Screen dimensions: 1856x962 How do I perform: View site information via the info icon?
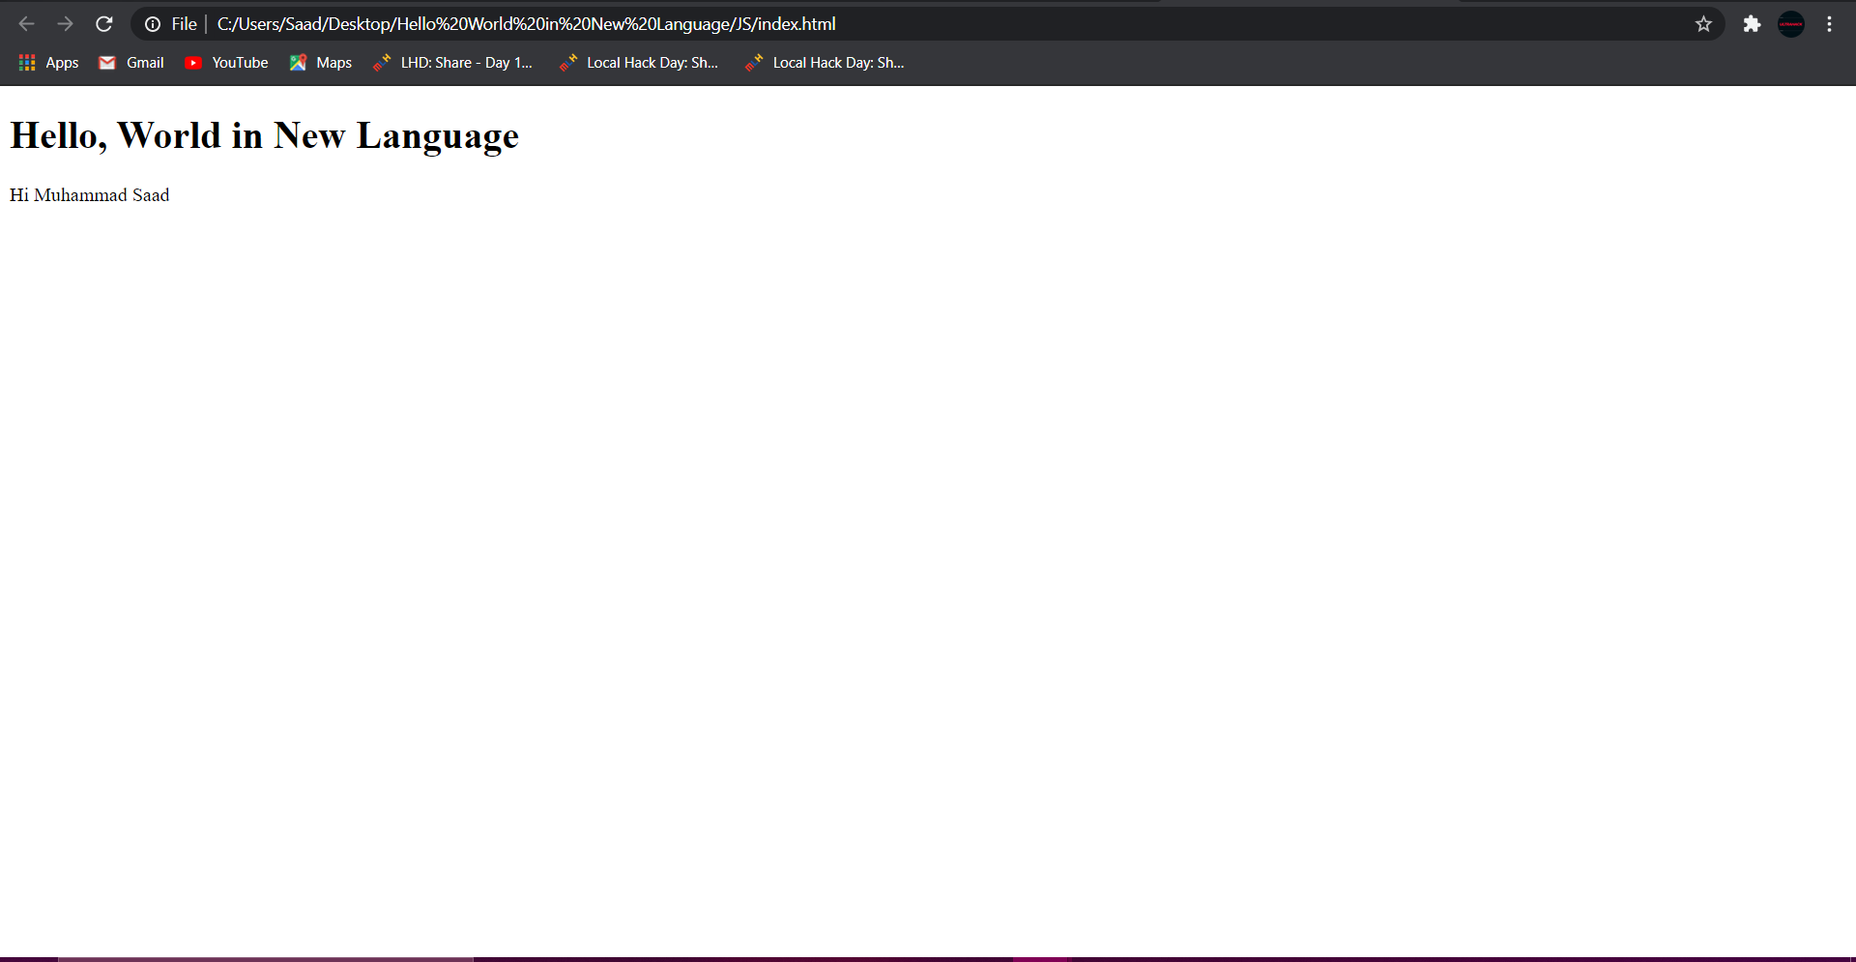point(153,24)
